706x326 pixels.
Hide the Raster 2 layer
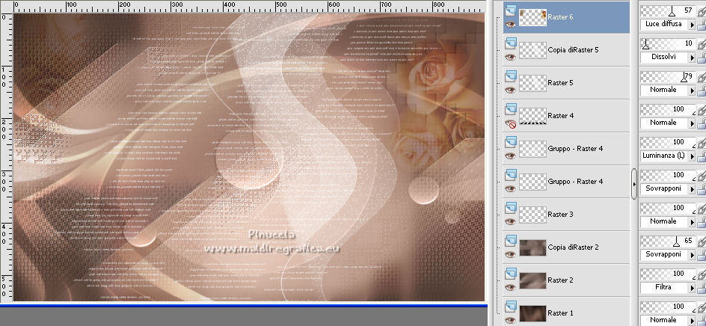(x=510, y=288)
